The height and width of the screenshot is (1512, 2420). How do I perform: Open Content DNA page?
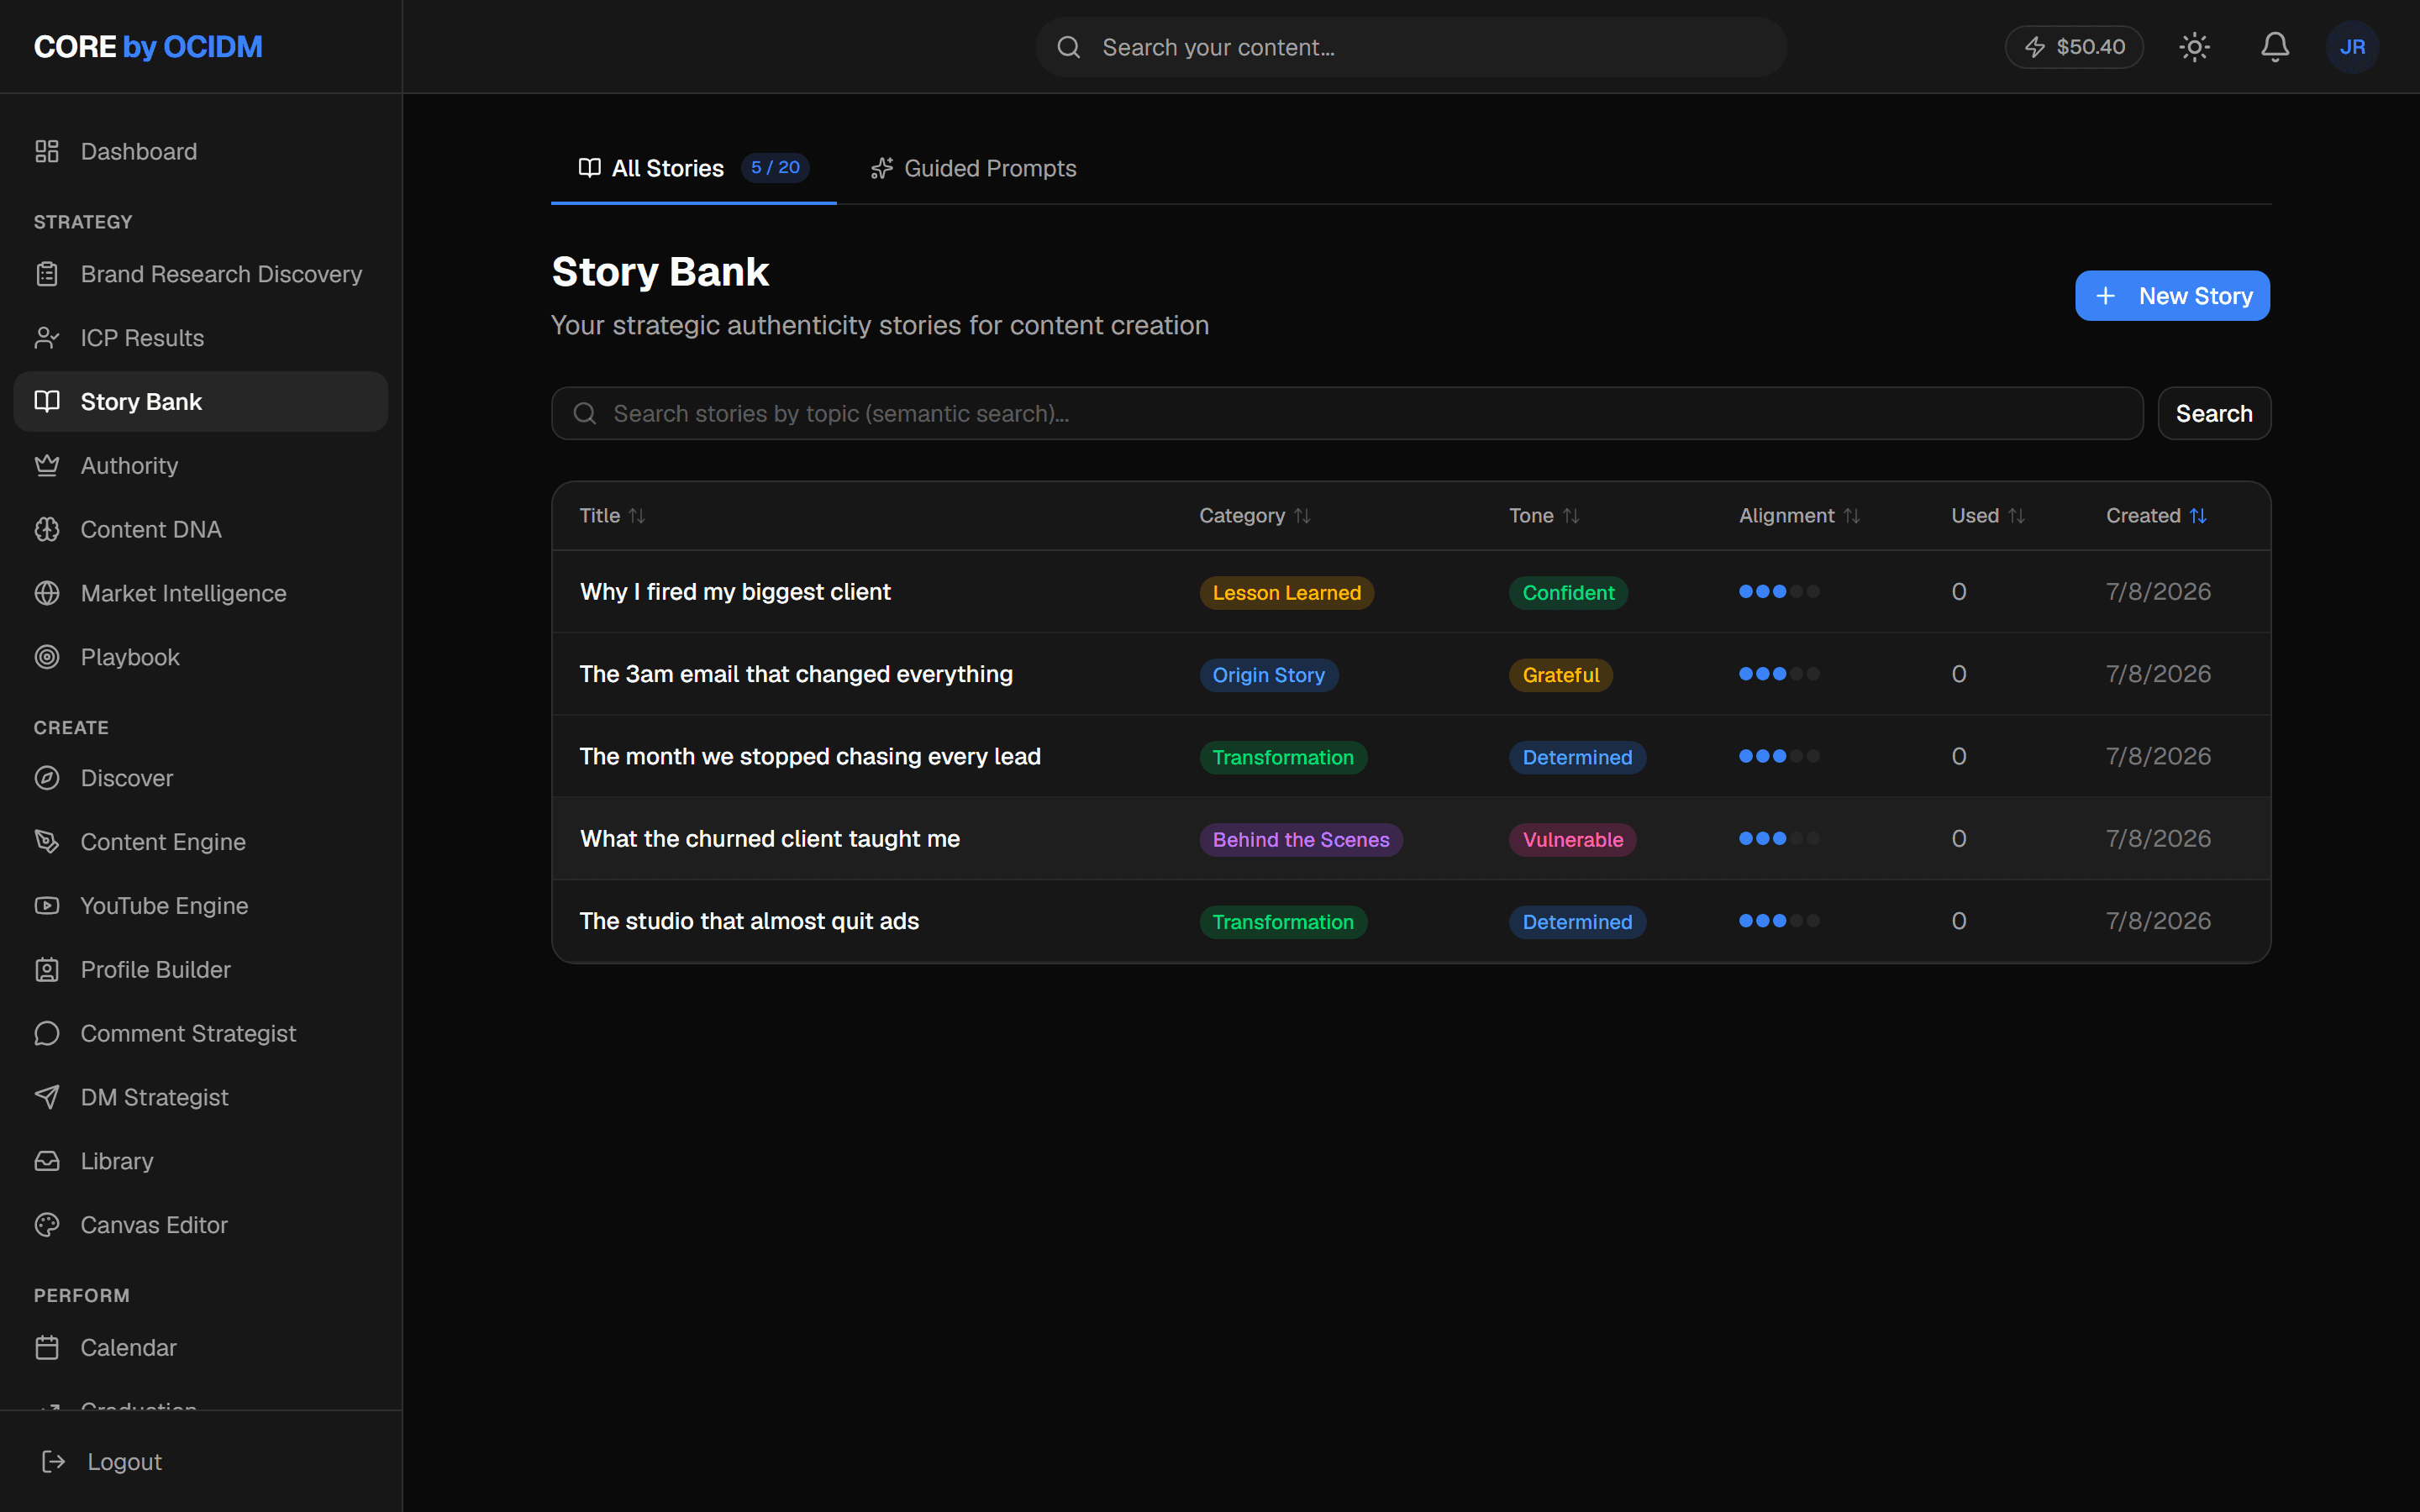[200, 529]
